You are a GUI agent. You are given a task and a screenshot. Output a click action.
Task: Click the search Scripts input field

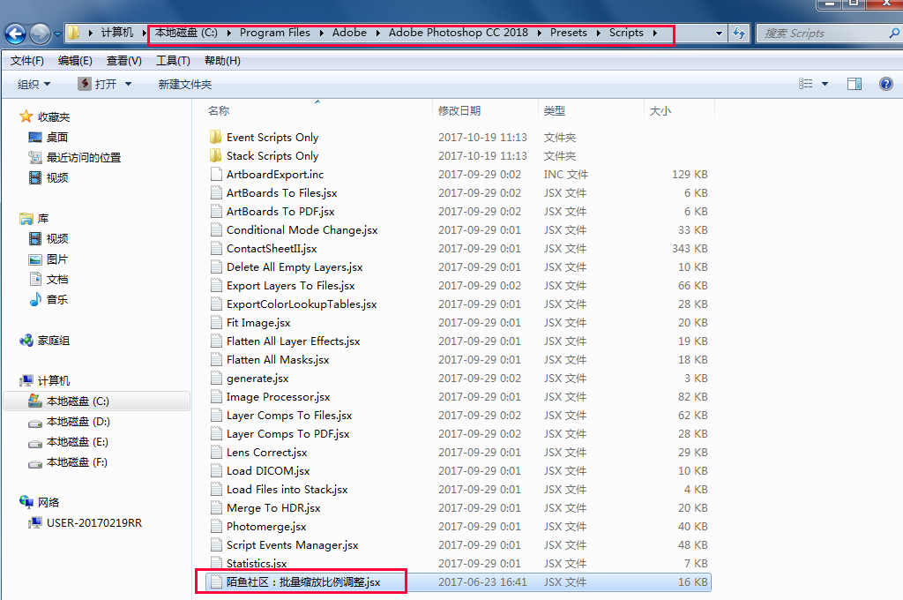(x=823, y=34)
